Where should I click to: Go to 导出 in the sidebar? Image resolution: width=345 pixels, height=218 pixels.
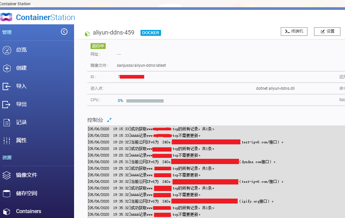point(21,104)
